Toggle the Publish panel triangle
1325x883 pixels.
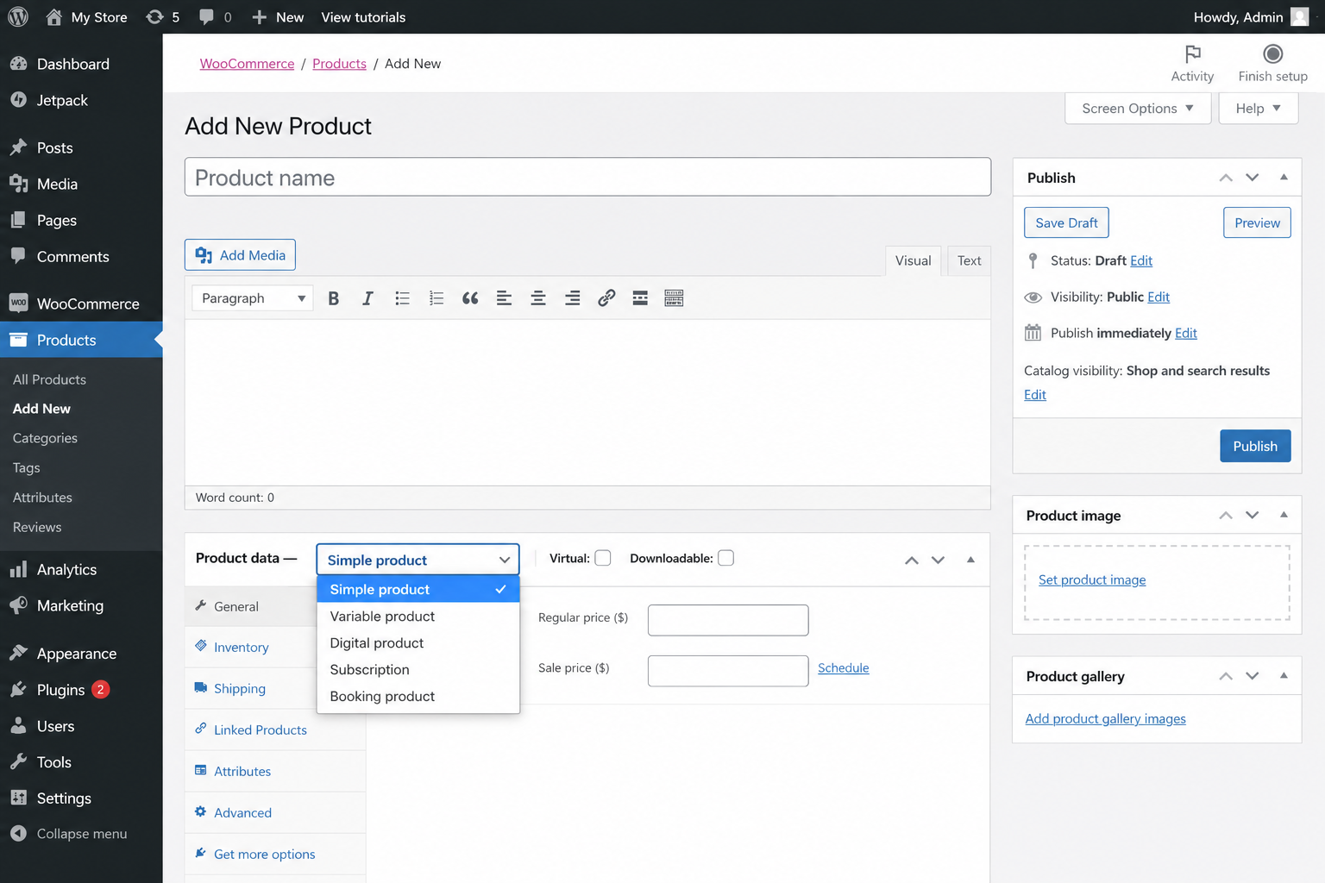point(1284,178)
